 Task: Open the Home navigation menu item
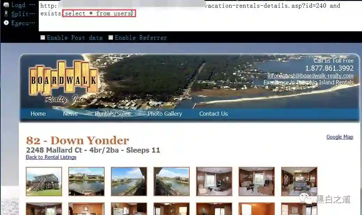(38, 114)
